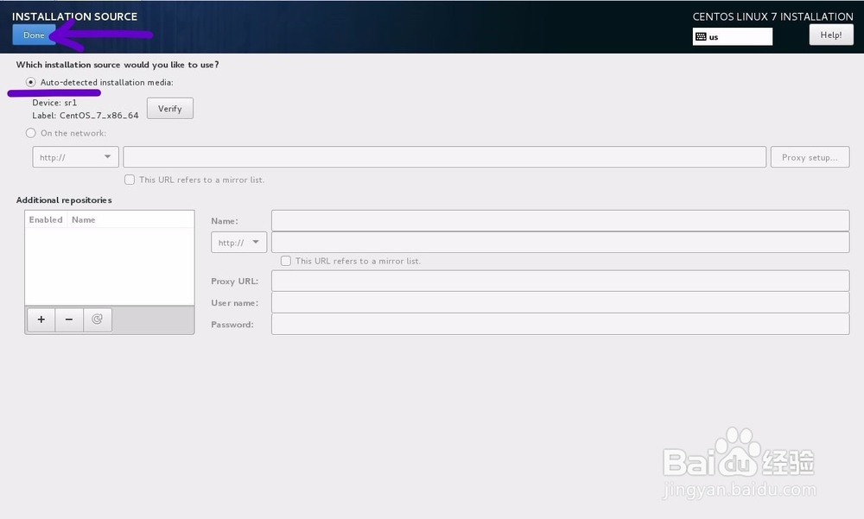Image resolution: width=864 pixels, height=519 pixels.
Task: Select the Auto-detected installation media option
Action: [32, 82]
